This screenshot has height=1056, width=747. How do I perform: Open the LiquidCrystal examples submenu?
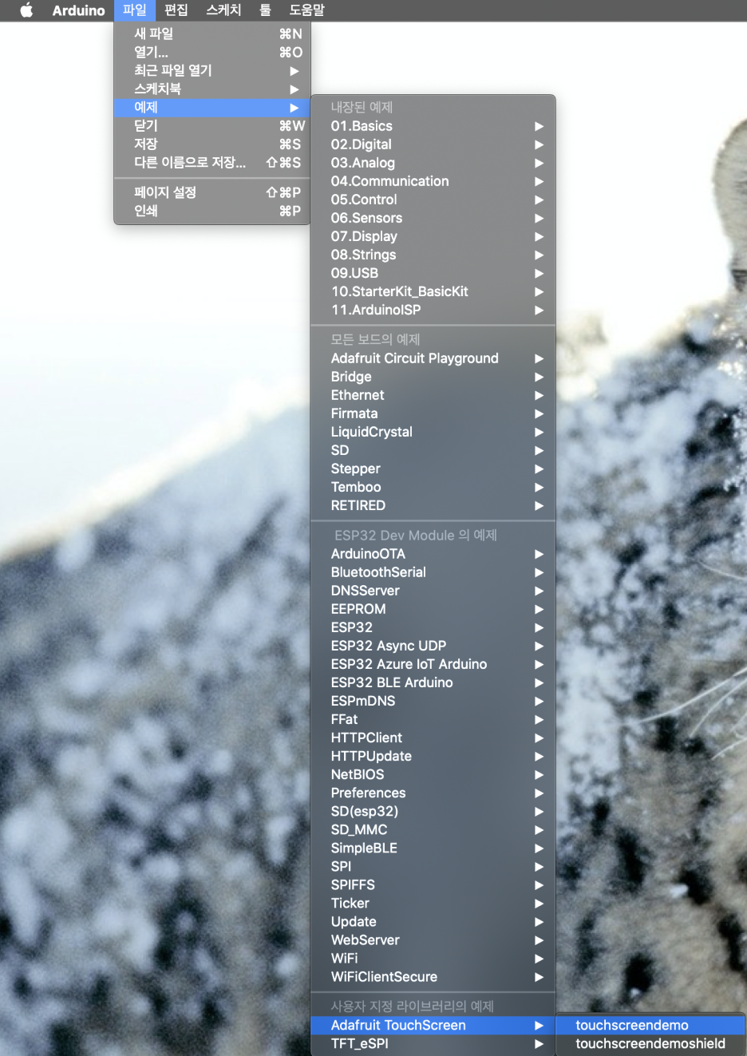click(x=433, y=432)
